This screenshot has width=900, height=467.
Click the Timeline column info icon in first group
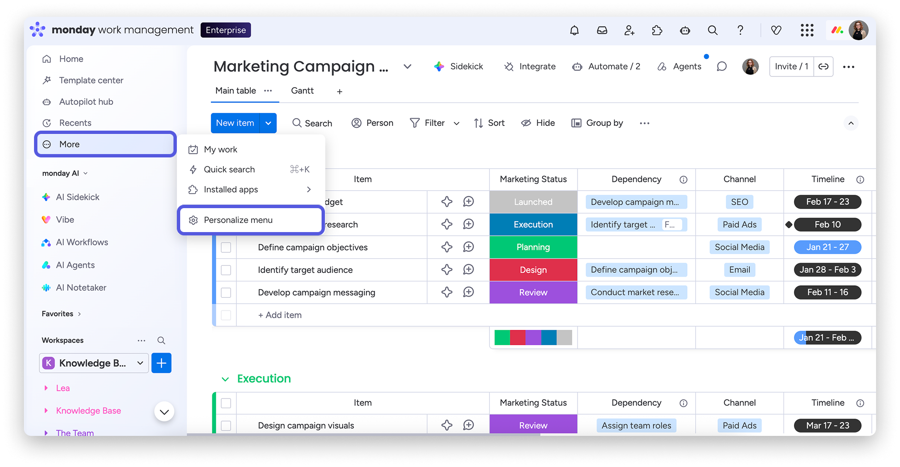tap(860, 179)
